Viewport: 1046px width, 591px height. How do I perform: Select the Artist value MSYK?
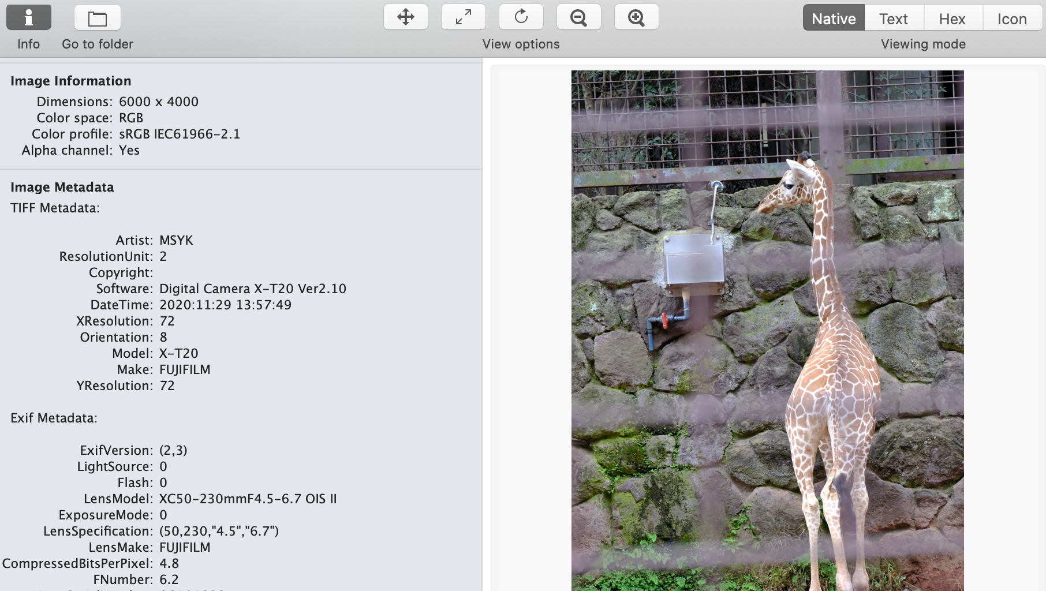click(x=176, y=240)
